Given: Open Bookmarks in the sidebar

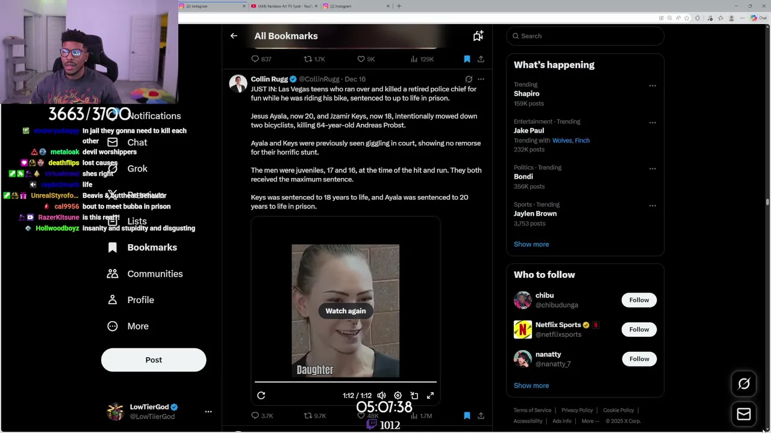Looking at the screenshot, I should point(142,247).
